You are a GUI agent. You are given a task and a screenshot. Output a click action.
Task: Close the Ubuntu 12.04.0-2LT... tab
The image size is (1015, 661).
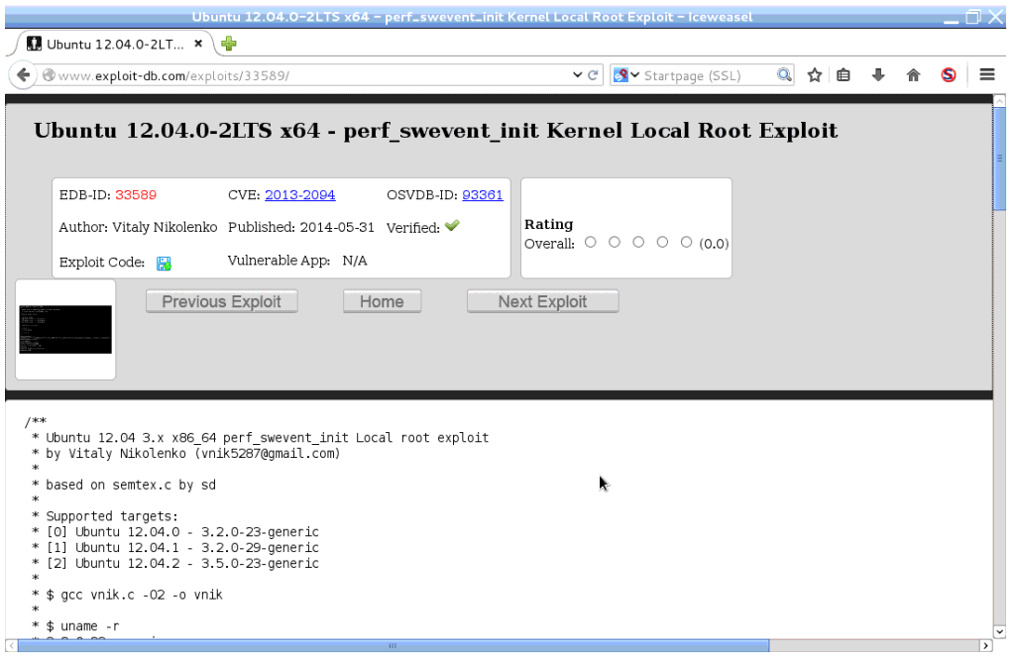tap(198, 44)
